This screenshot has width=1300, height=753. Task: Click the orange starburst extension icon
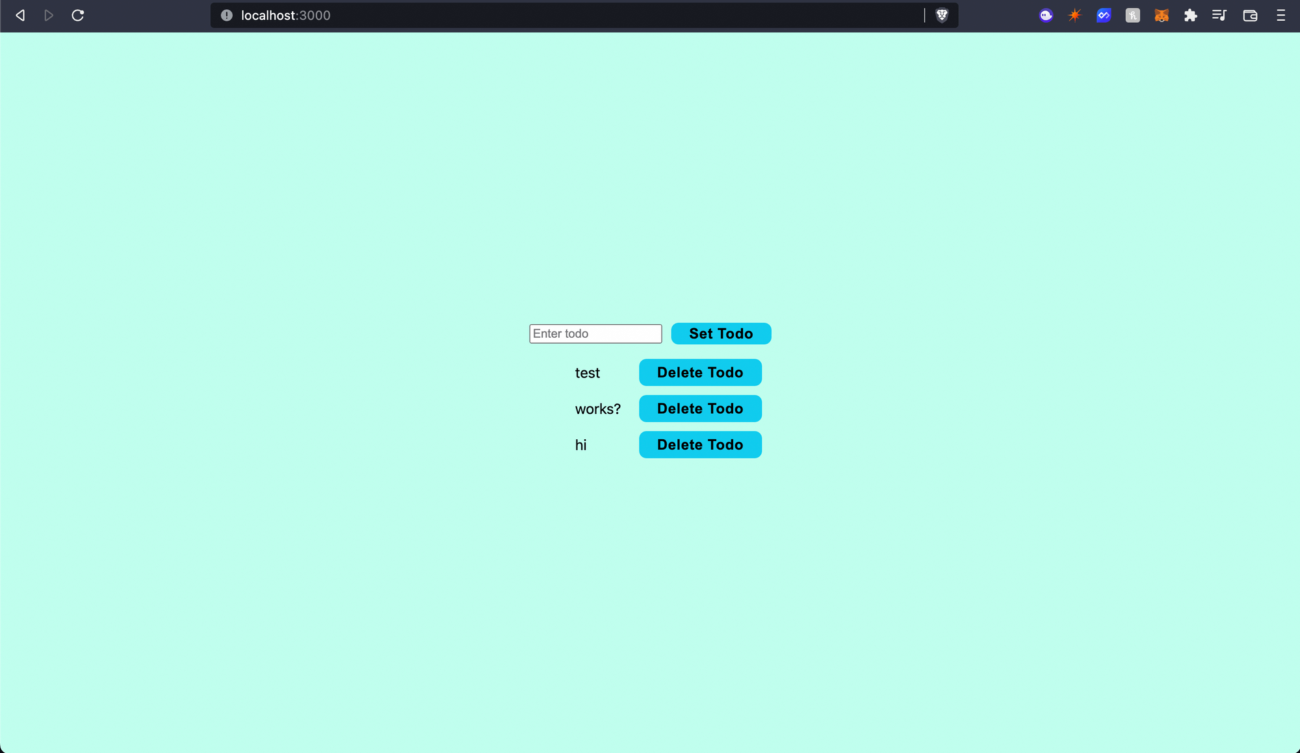(1075, 15)
